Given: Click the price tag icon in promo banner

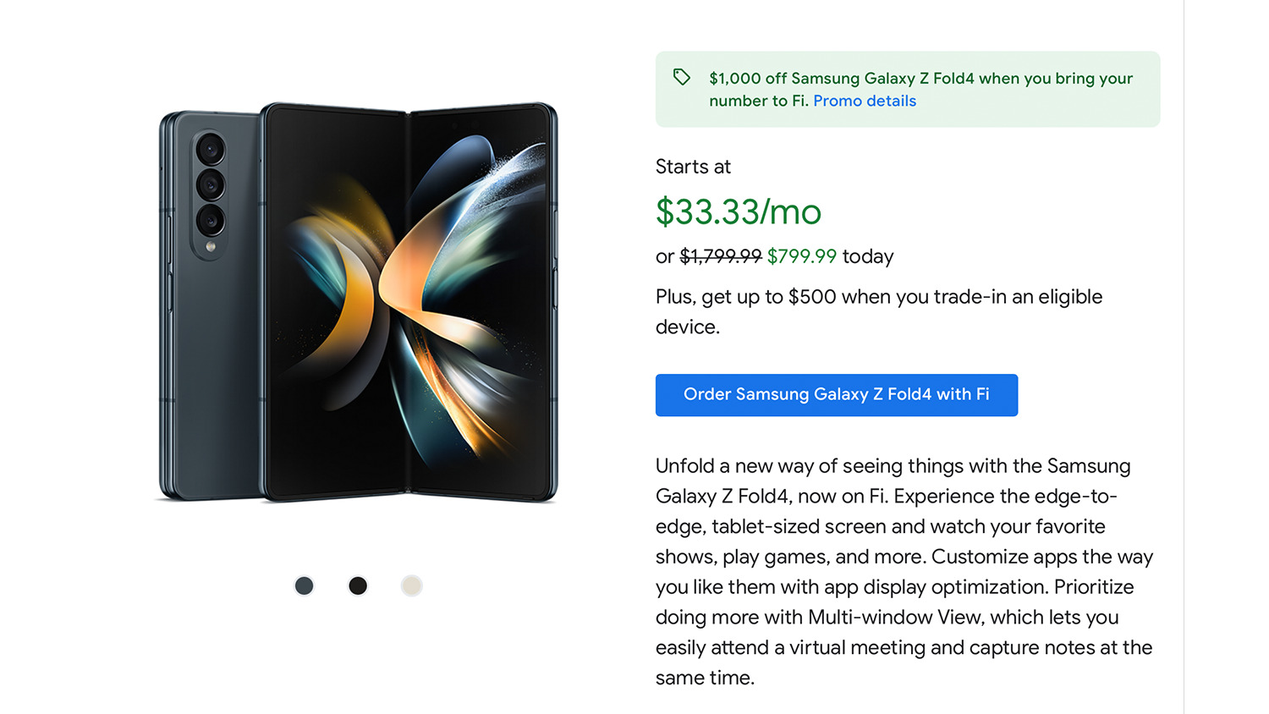Looking at the screenshot, I should [x=682, y=78].
